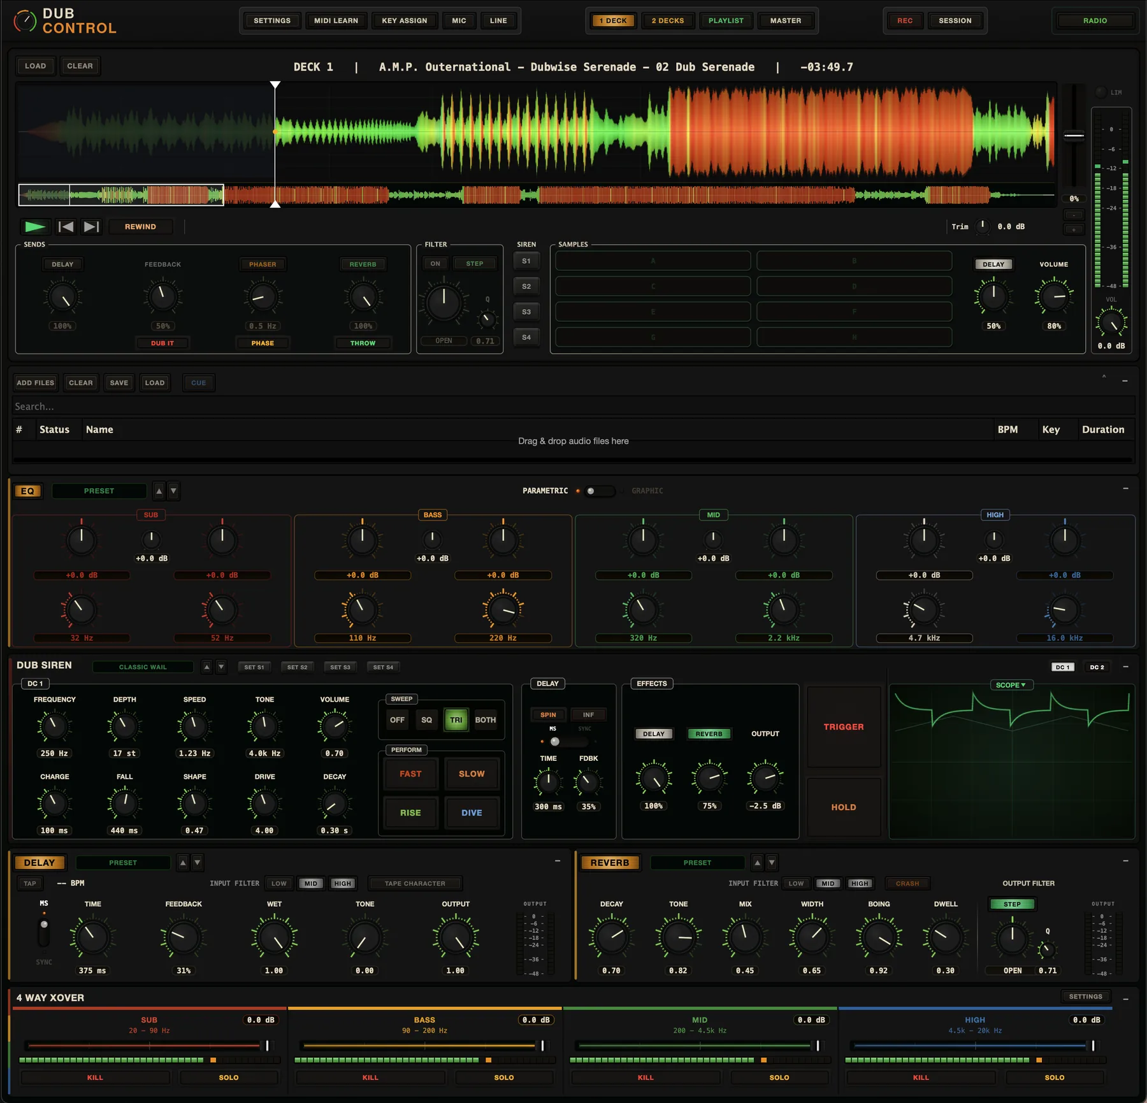The width and height of the screenshot is (1147, 1103).
Task: Open the EQ preset dropdown
Action: click(x=99, y=491)
